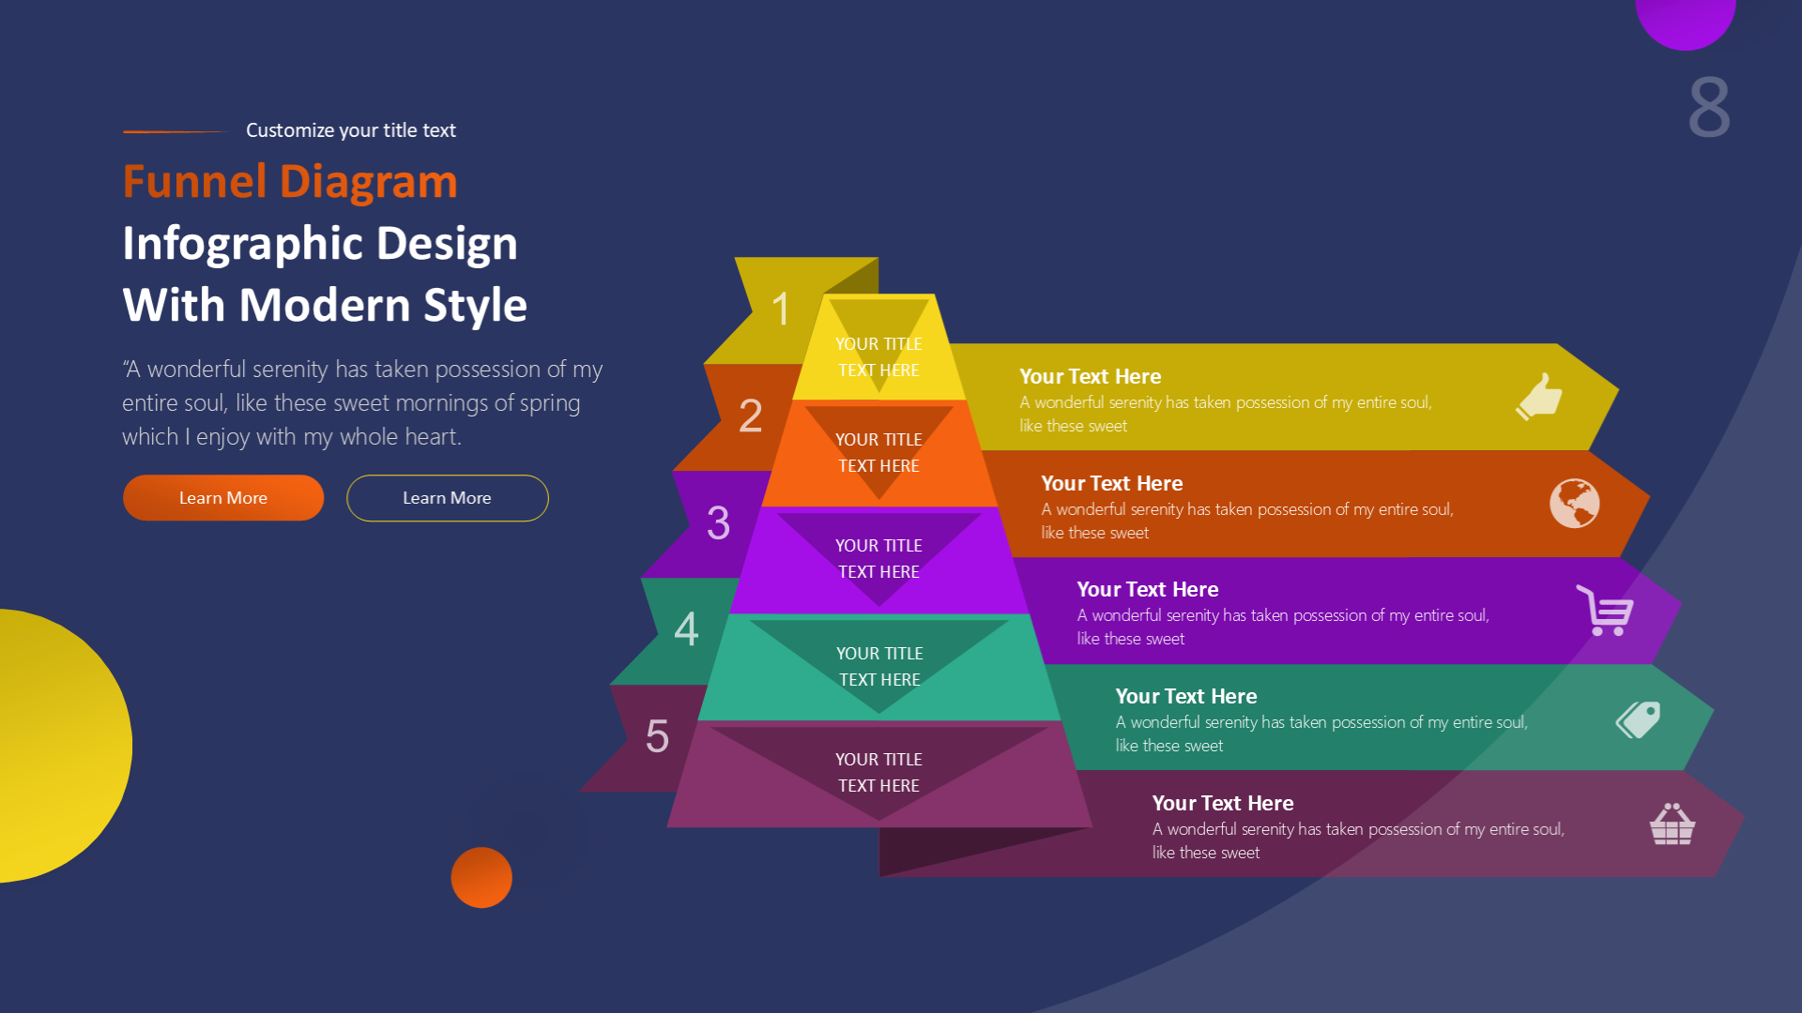Click the orange dot decoration near slide bottom

click(x=481, y=877)
